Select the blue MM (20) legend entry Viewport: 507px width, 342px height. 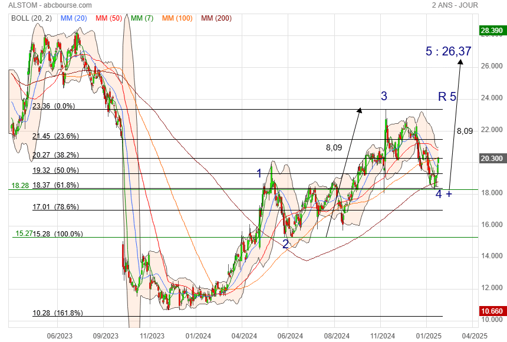click(x=74, y=18)
